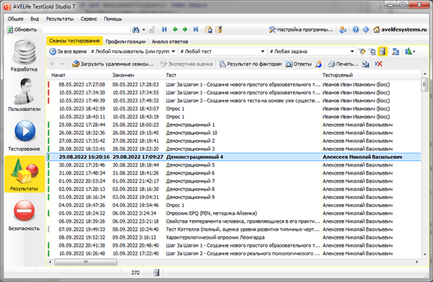Select the Демонстрационный 10 row

coord(234,133)
